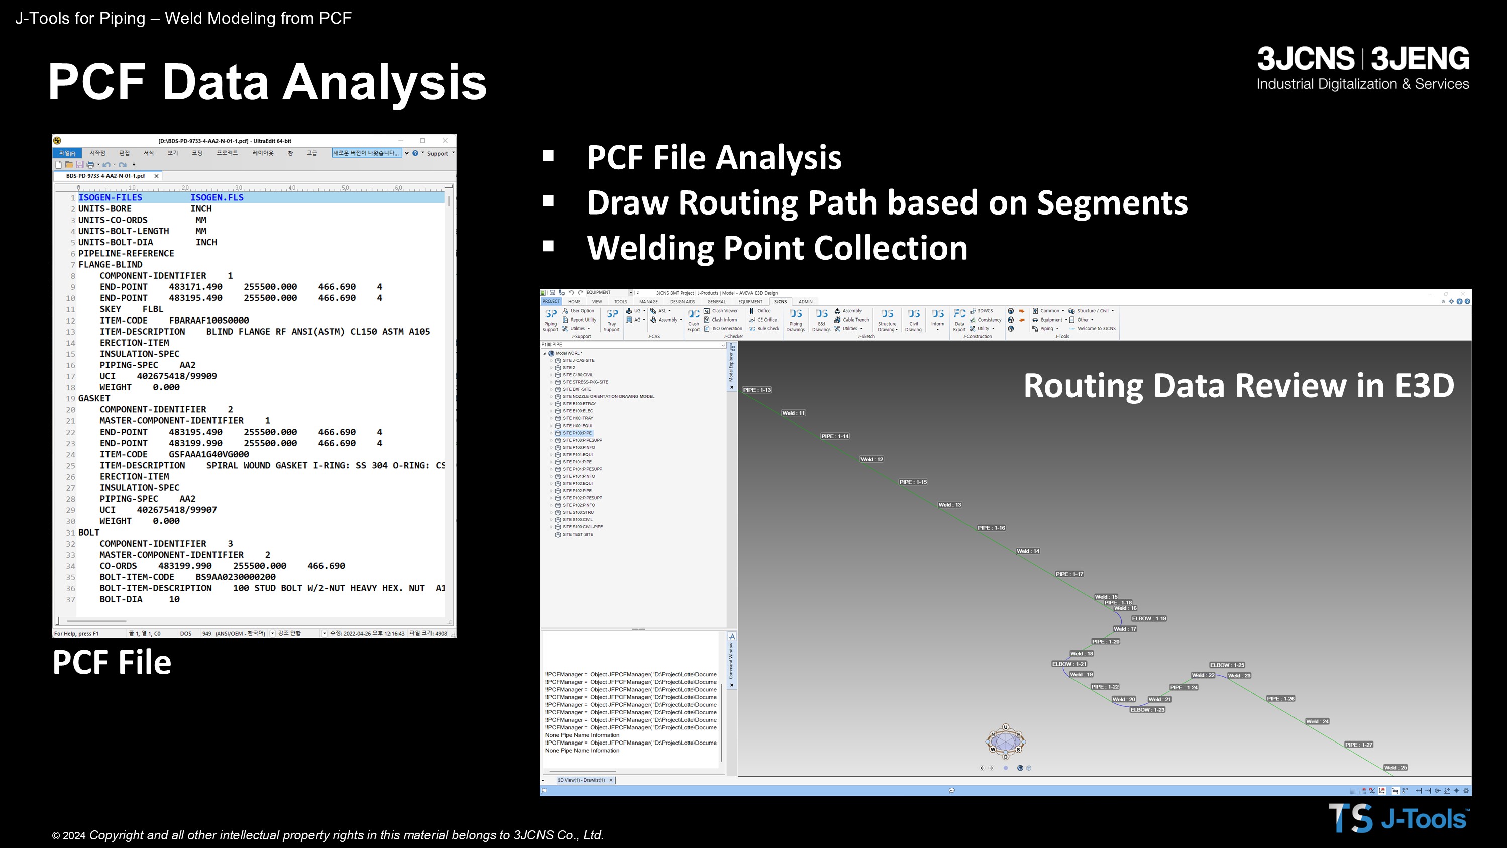Close the Model Explorer panel

click(732, 387)
